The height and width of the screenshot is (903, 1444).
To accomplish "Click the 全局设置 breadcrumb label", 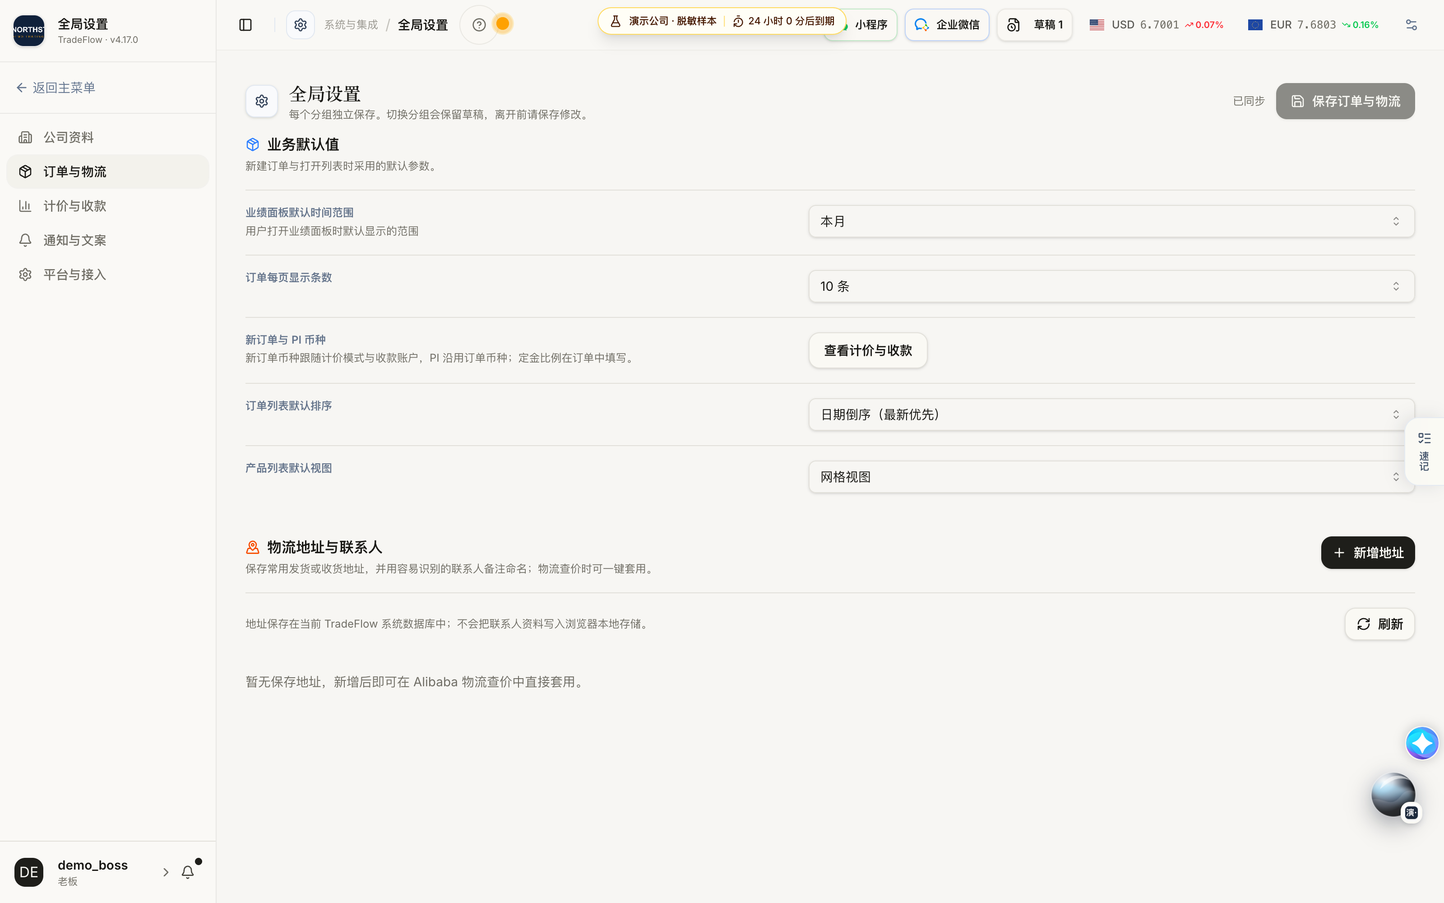I will 422,24.
